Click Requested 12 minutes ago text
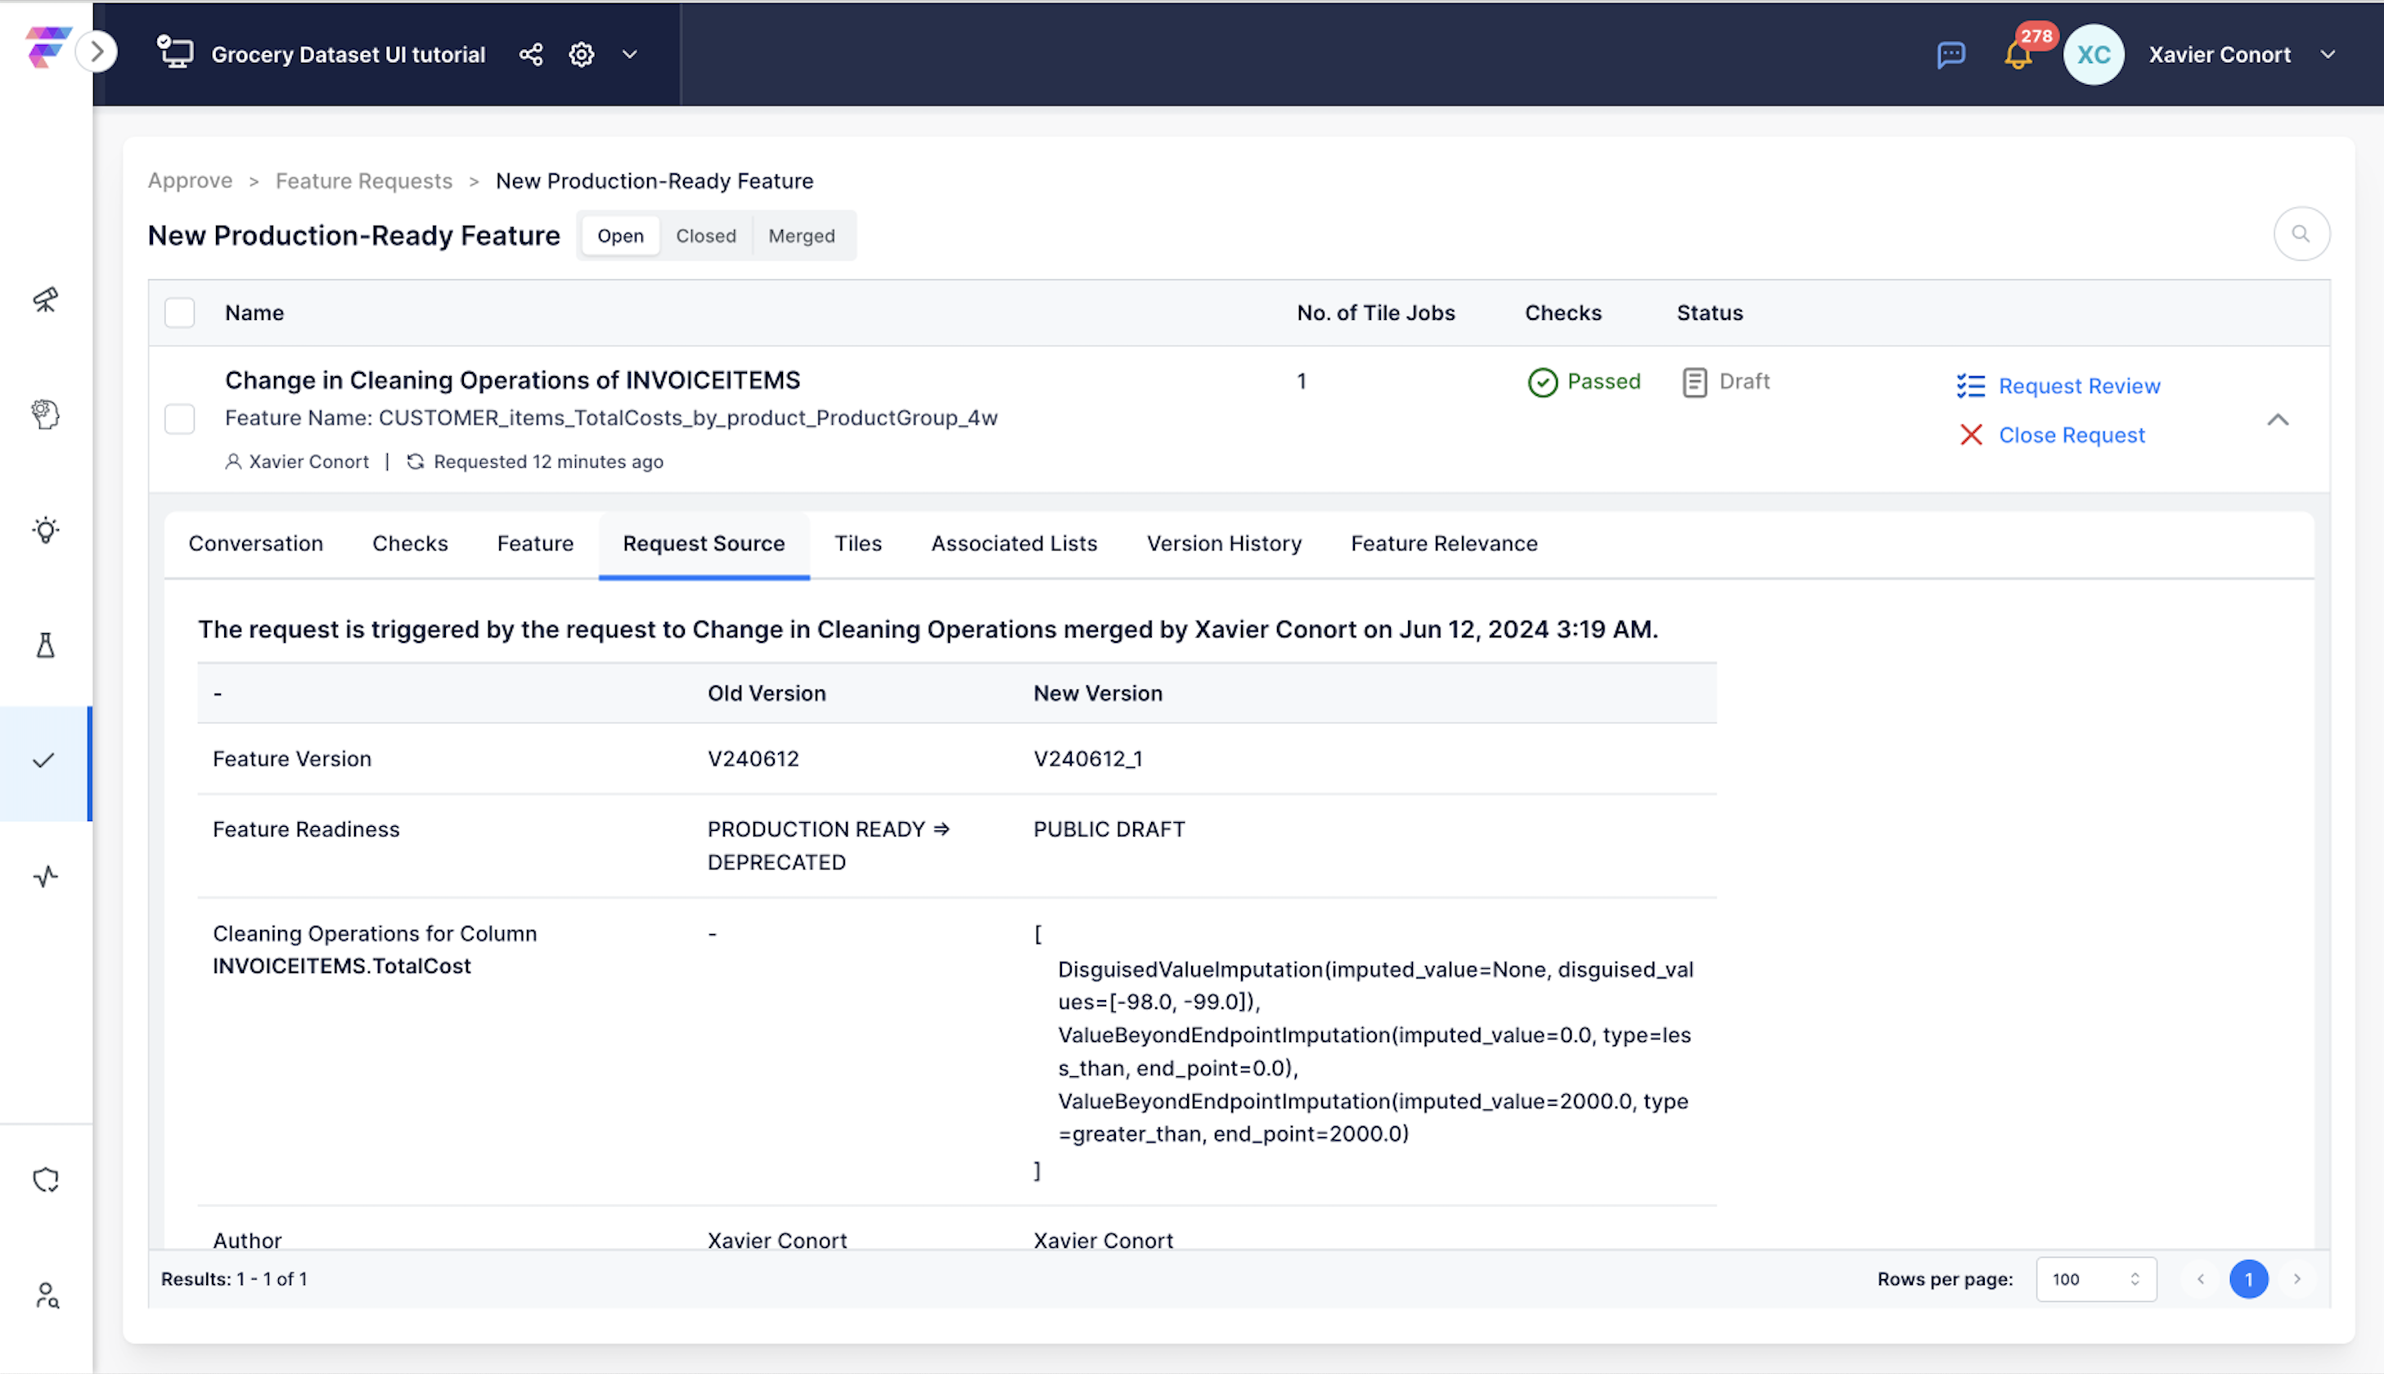The image size is (2384, 1374). pyautogui.click(x=547, y=461)
